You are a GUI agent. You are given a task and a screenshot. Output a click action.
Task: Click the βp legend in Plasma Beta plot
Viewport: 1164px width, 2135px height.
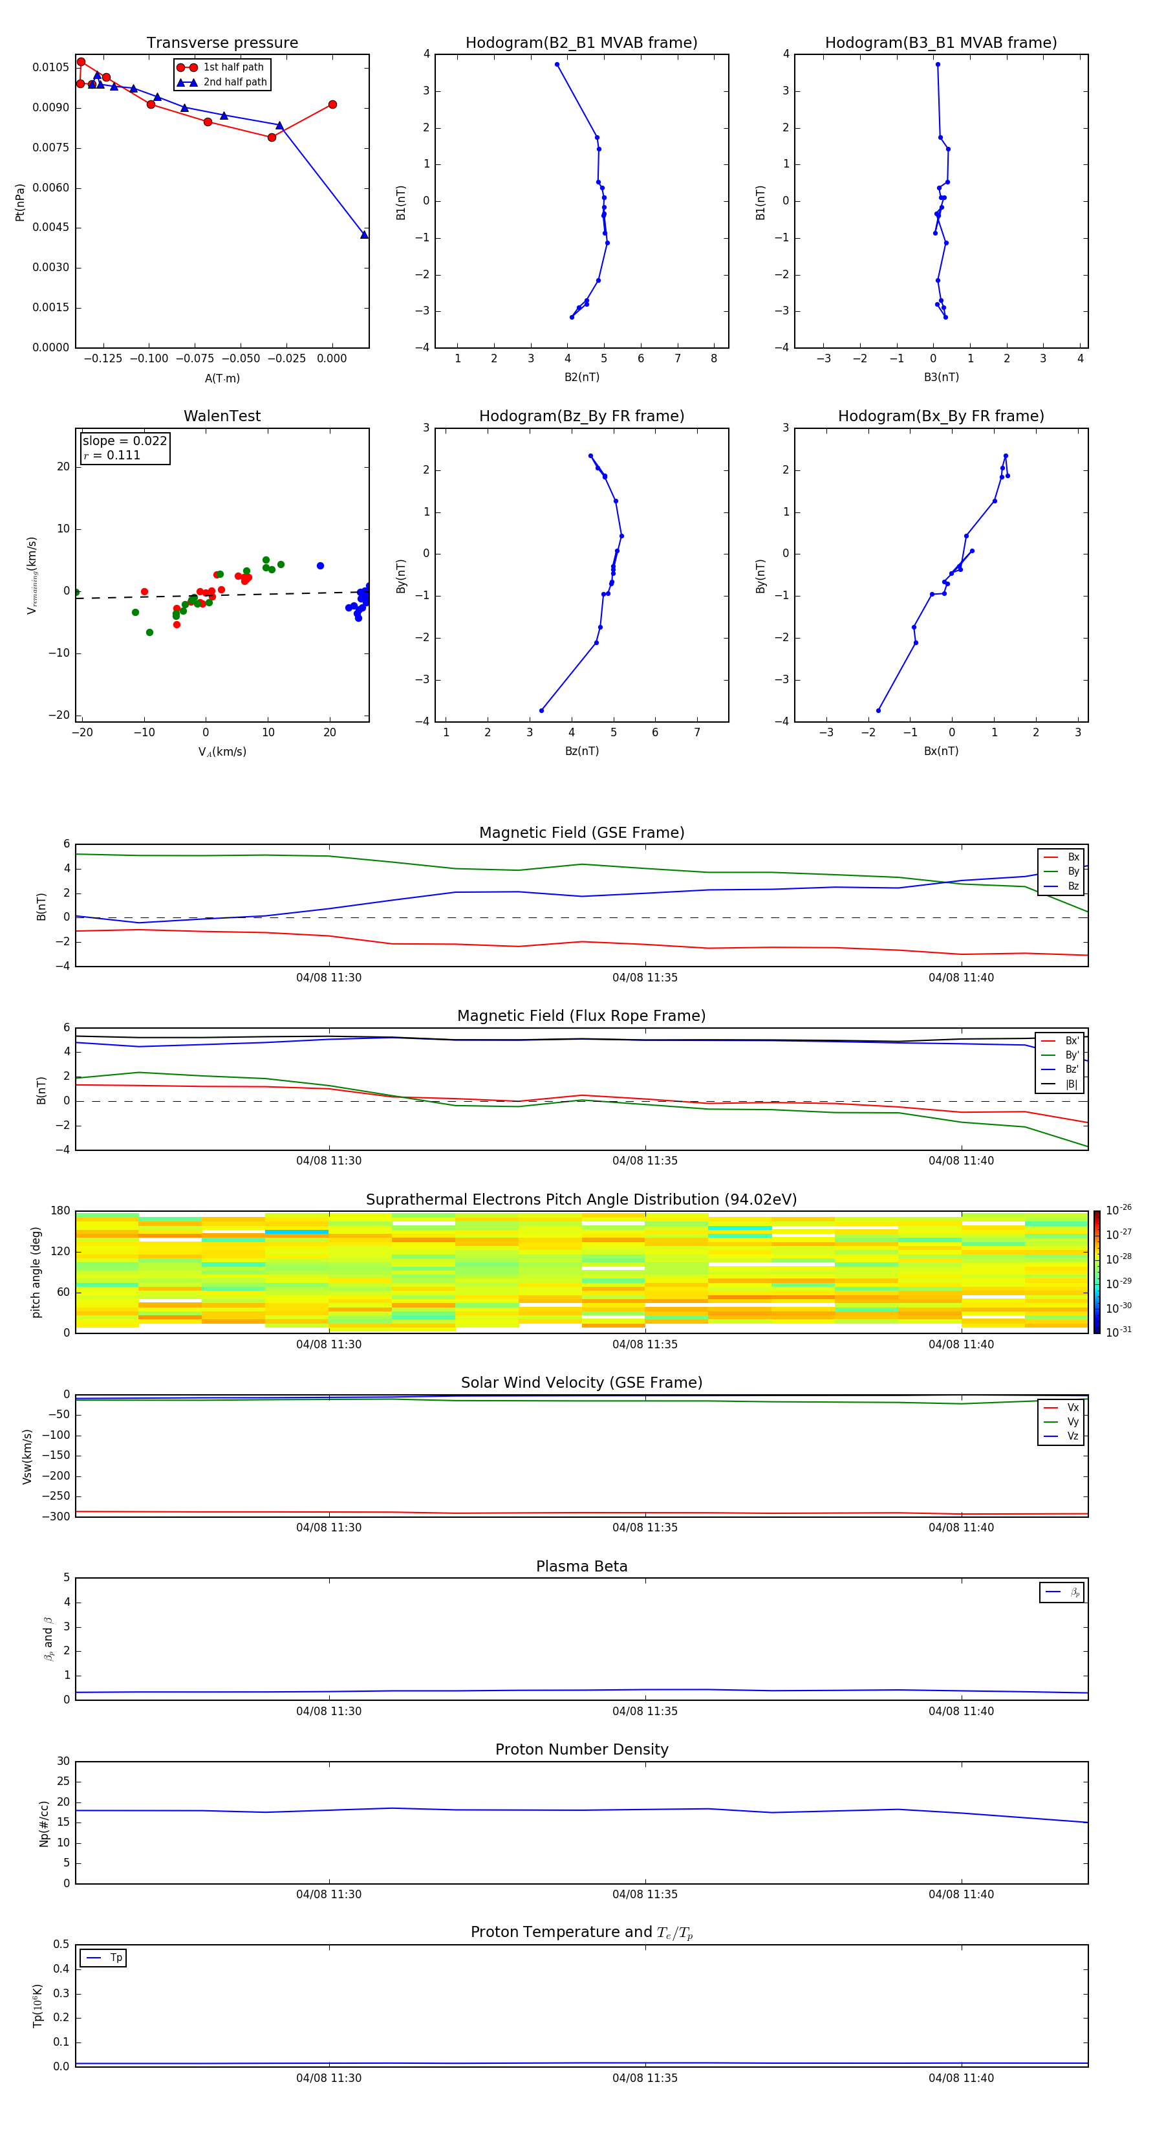(1062, 1592)
